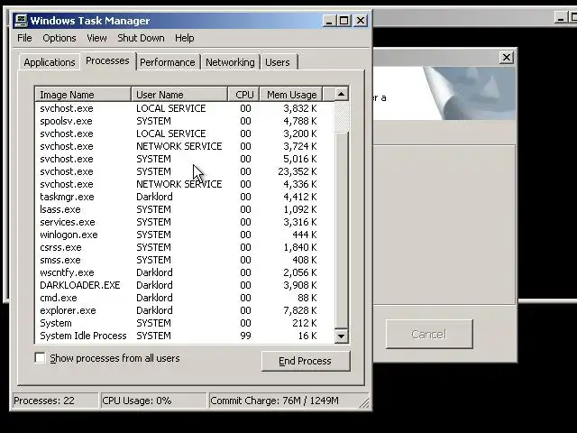Select the taskmgr.exe process

[x=185, y=197]
